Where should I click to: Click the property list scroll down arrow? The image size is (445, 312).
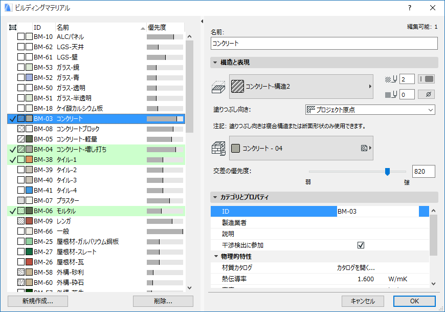pyautogui.click(x=433, y=283)
